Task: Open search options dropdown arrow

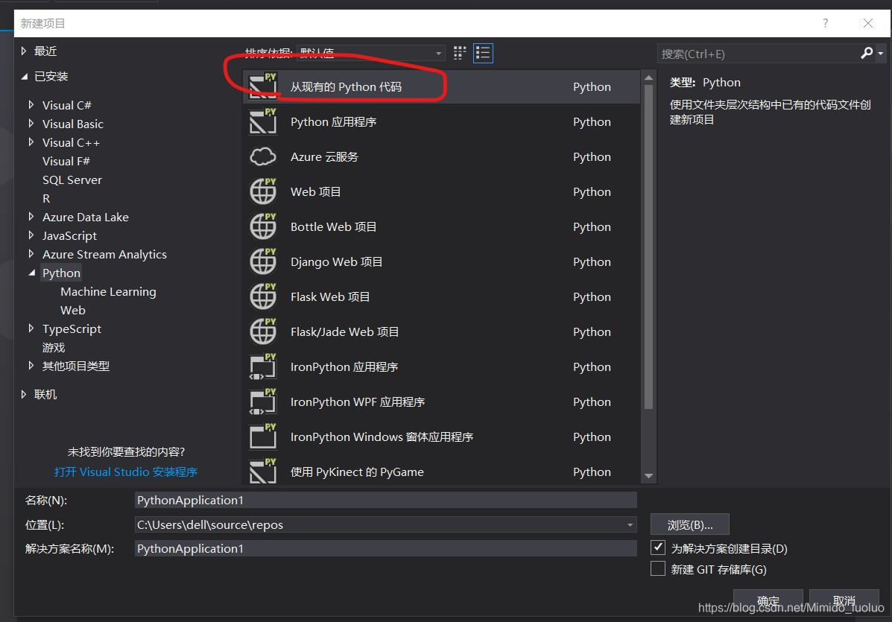Action: (880, 54)
